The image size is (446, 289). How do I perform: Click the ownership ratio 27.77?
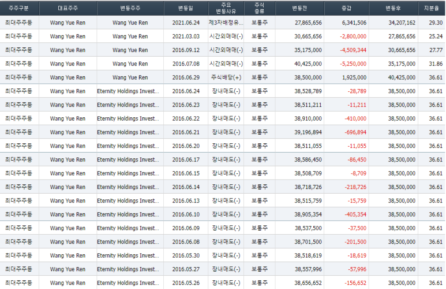click(436, 50)
